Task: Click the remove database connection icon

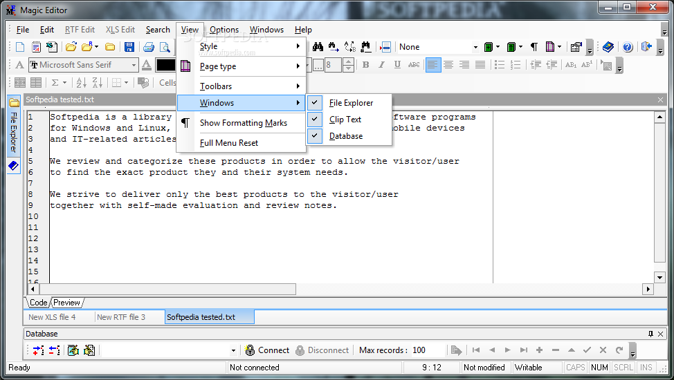Action: [x=54, y=350]
